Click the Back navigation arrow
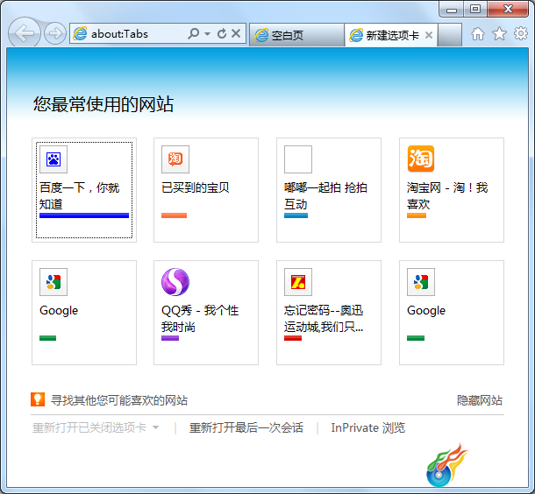535x494 pixels. 25,33
